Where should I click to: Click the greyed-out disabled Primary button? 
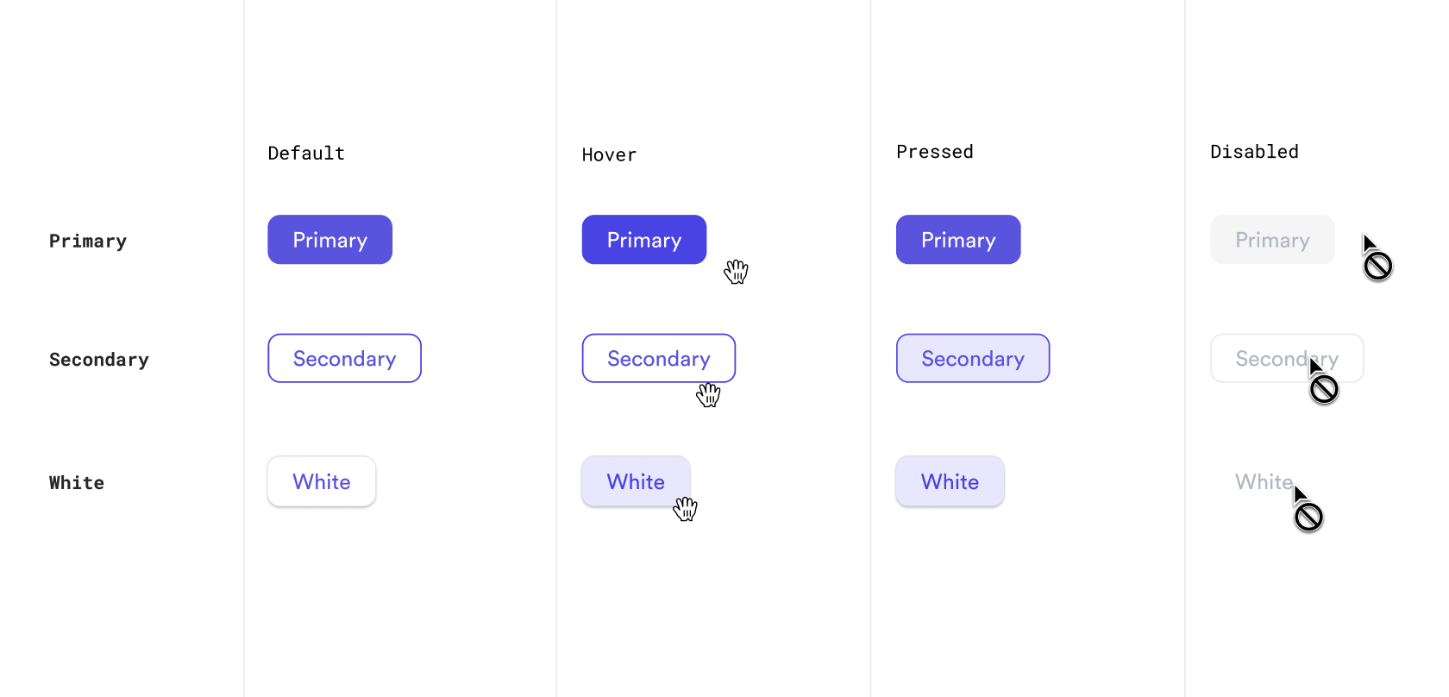pyautogui.click(x=1271, y=240)
